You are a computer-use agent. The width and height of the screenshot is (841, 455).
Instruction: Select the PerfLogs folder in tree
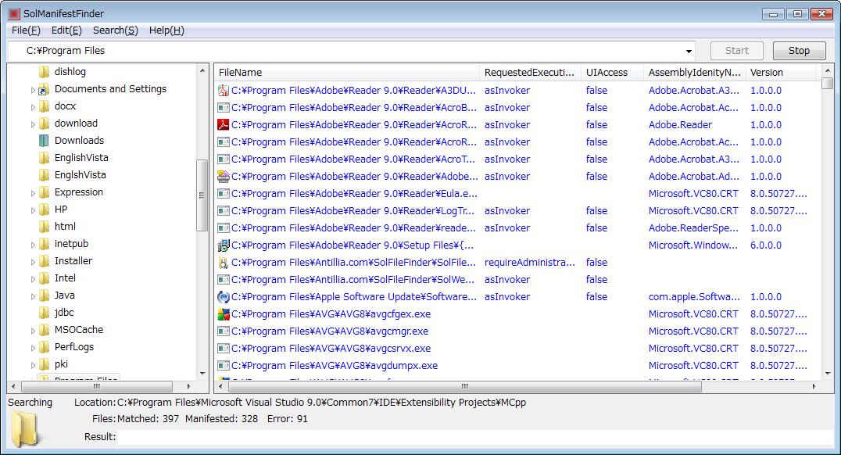pyautogui.click(x=74, y=347)
